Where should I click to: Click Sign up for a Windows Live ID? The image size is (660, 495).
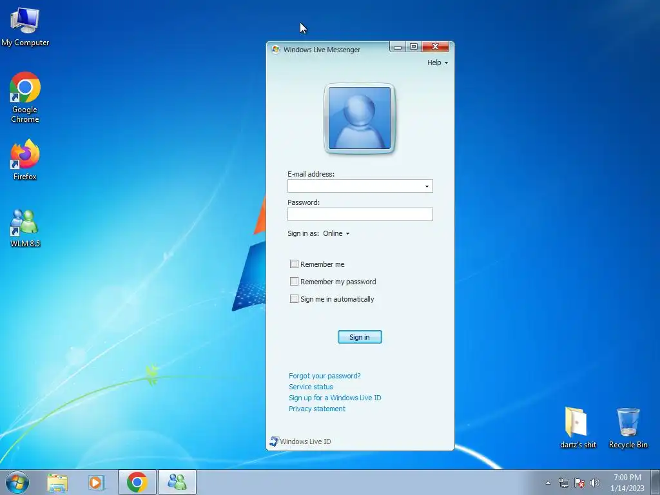(x=335, y=398)
